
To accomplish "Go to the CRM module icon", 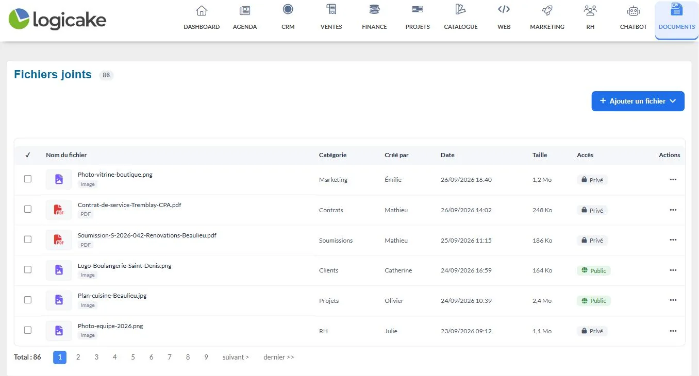I will [288, 9].
